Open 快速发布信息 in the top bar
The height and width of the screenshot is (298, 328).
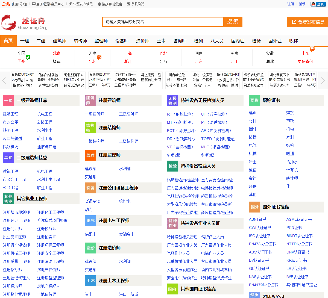click(81, 4)
